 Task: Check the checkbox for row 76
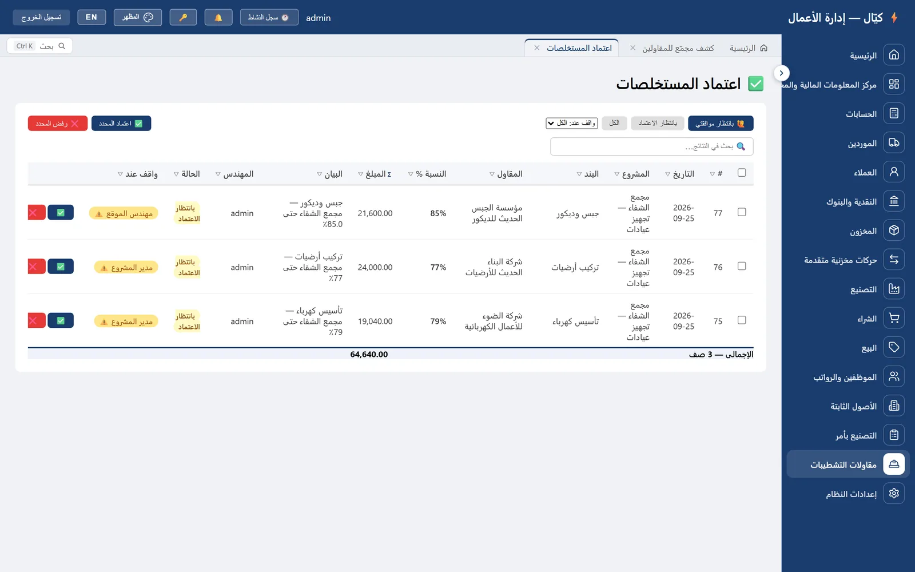pos(742,266)
